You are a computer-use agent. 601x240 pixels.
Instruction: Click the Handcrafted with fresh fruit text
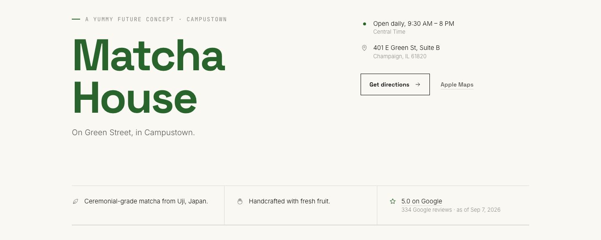point(289,201)
